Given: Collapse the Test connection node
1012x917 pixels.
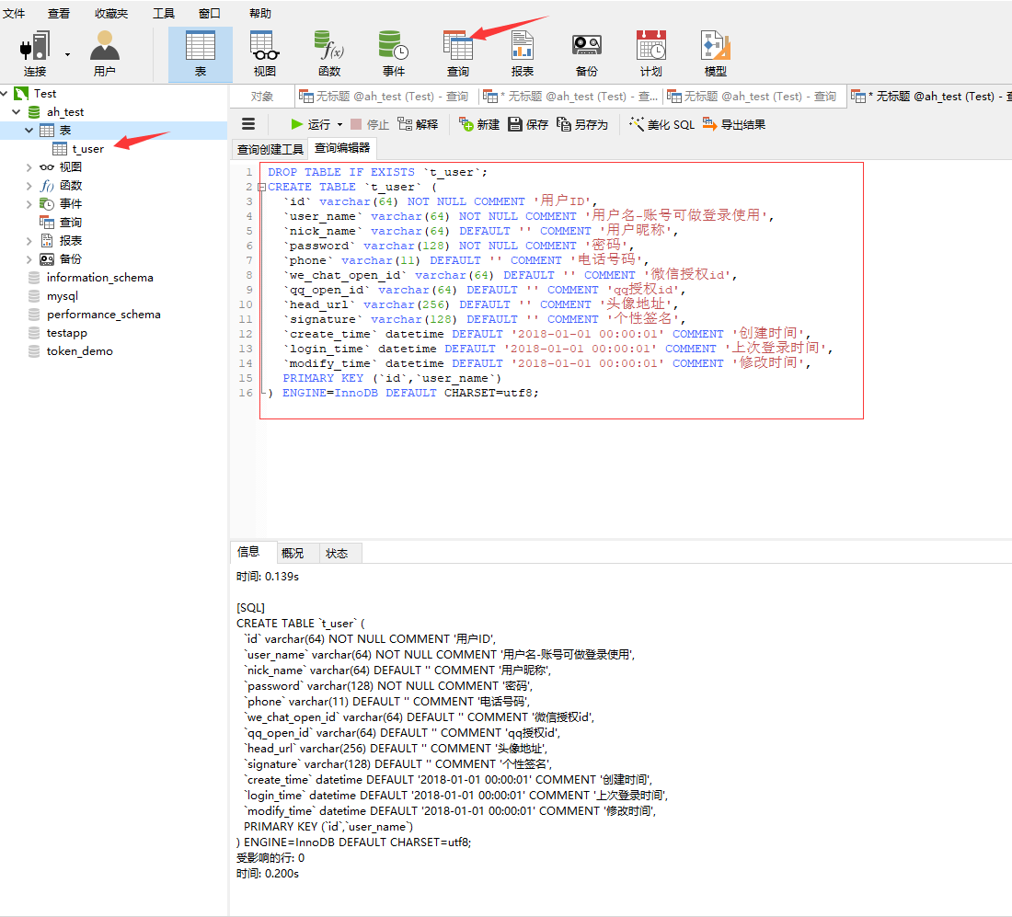Looking at the screenshot, I should point(5,94).
